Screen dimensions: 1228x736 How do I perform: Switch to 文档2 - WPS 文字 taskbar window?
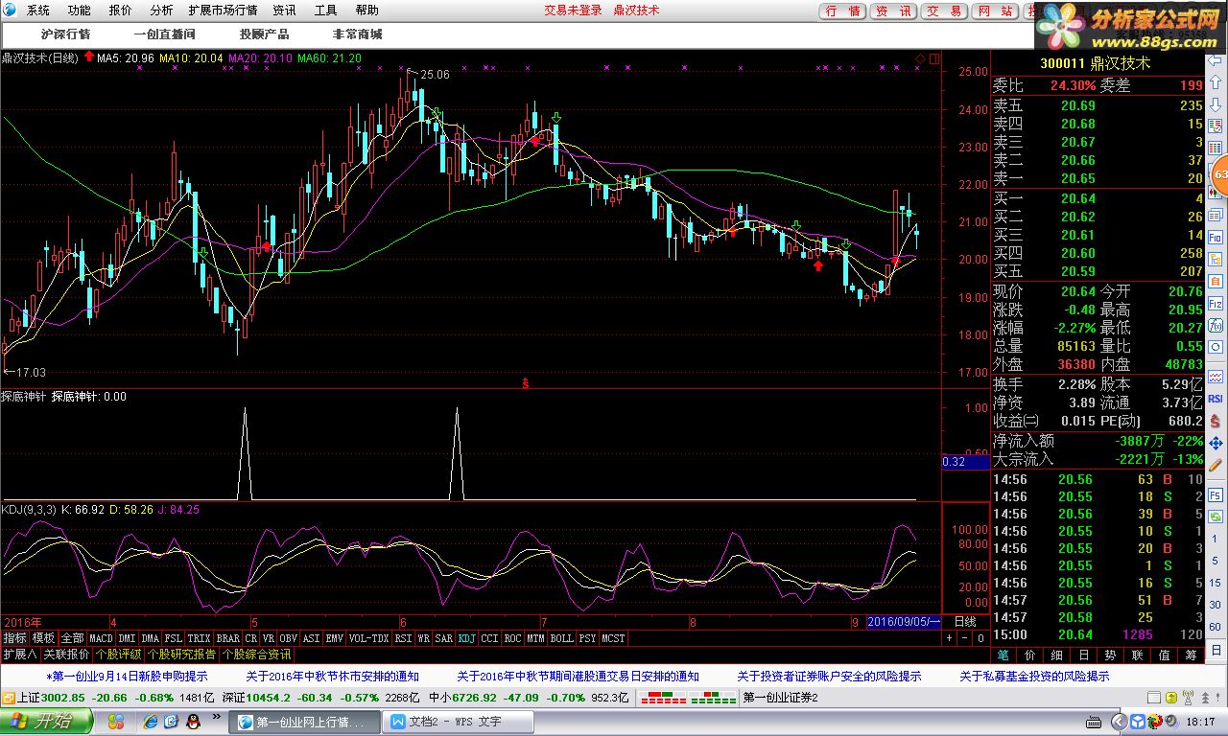click(457, 722)
